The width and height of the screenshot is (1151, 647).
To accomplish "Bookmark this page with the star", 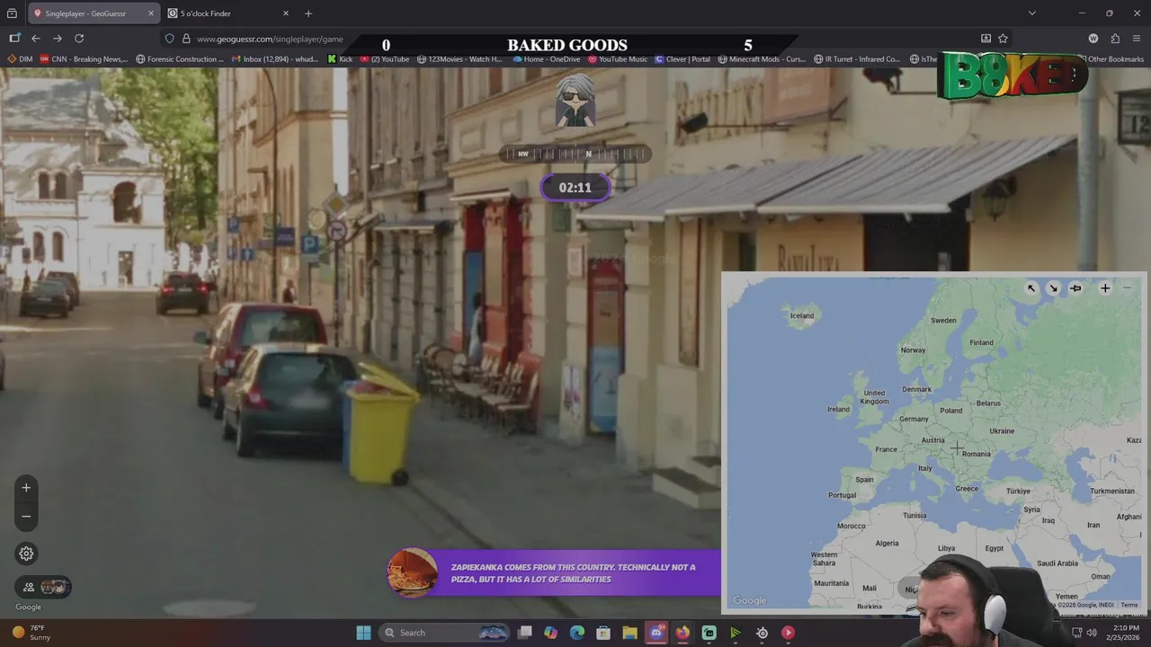I will coord(1003,39).
